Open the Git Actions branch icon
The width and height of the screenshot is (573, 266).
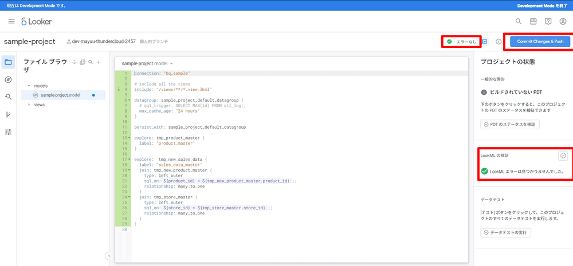coord(8,114)
